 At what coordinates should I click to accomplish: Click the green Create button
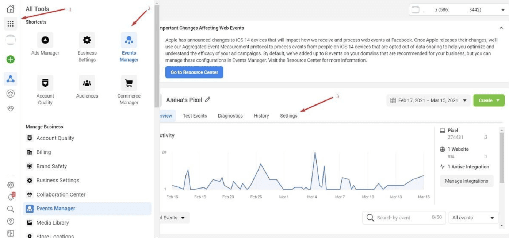point(489,100)
